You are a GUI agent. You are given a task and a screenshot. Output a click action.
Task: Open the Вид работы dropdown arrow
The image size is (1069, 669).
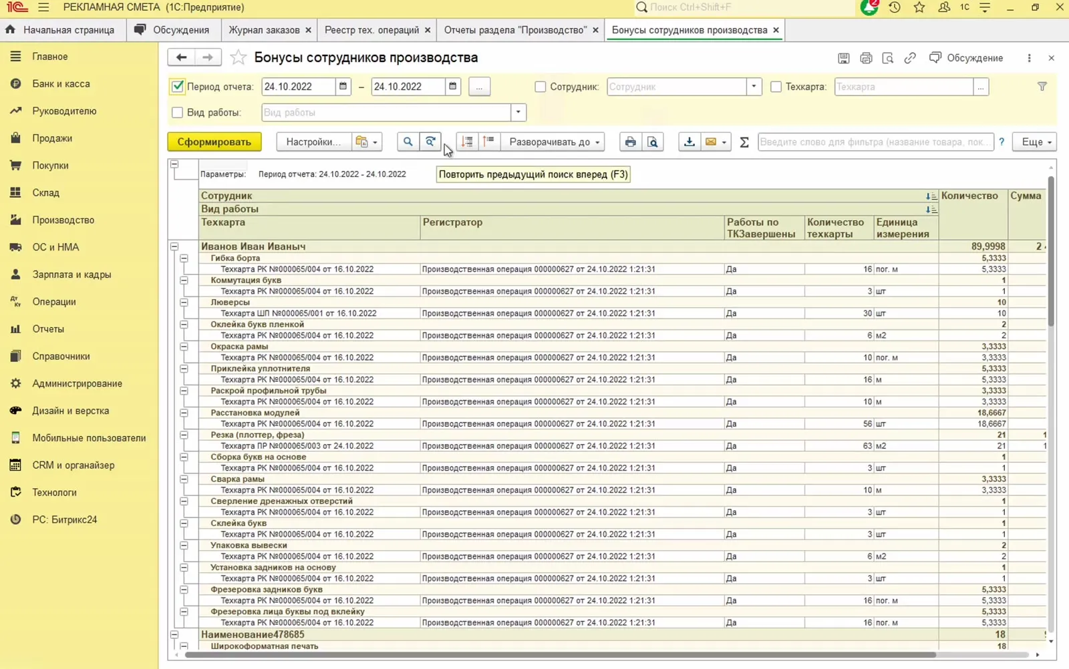pos(518,112)
